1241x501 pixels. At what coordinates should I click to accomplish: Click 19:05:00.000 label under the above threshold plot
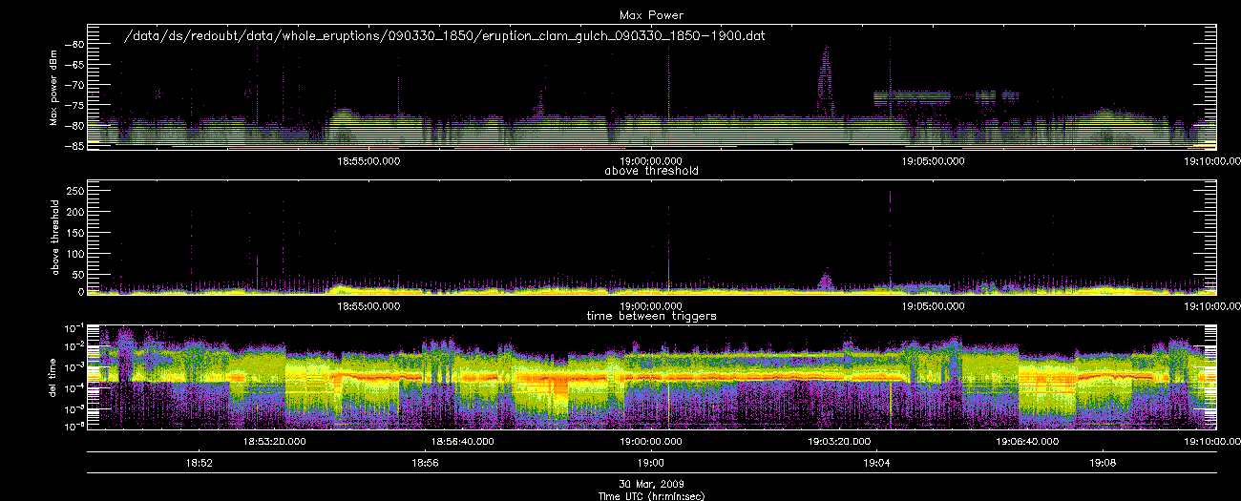click(x=933, y=306)
